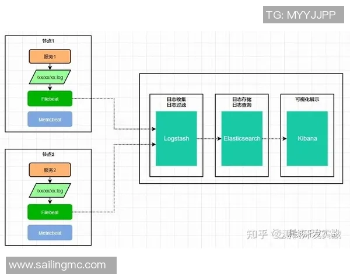Click the 节点2 title label
This screenshot has width=350, height=280.
coord(49,155)
